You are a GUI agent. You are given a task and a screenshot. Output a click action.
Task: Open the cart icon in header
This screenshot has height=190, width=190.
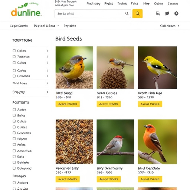[x=158, y=13]
